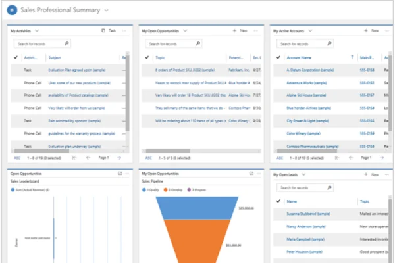Go to first page in My Active Accounts

pos(337,158)
